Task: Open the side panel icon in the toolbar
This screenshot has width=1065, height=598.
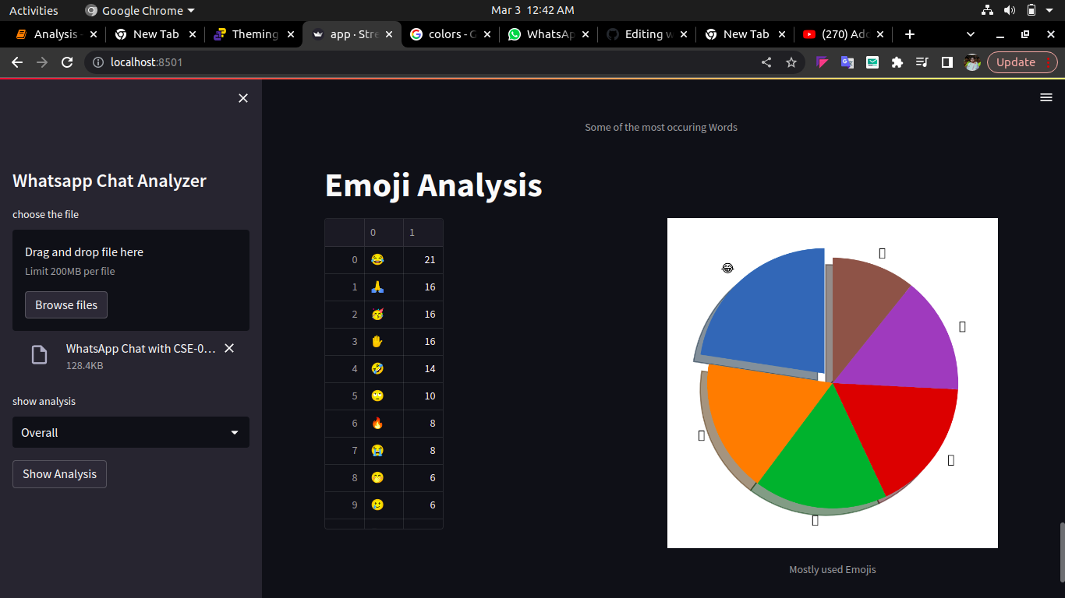Action: 946,62
